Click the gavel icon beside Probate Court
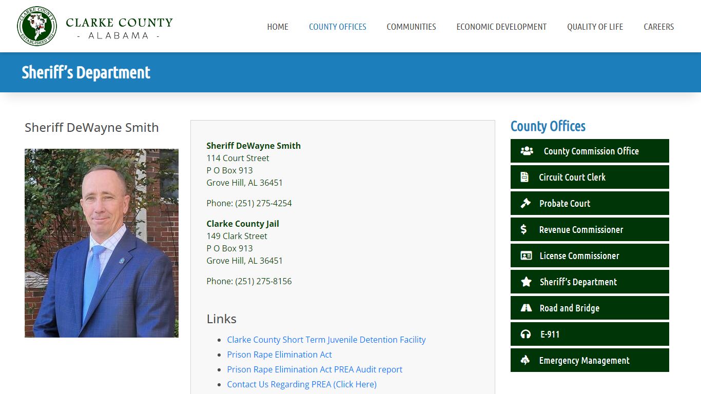Screen dimensions: 701x394 pyautogui.click(x=525, y=203)
